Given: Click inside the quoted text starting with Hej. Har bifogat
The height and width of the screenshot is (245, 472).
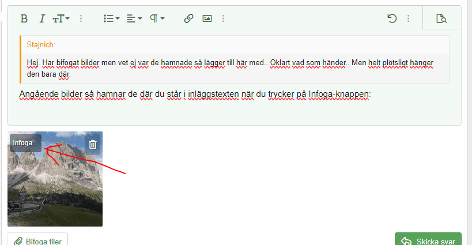Looking at the screenshot, I should tap(230, 69).
